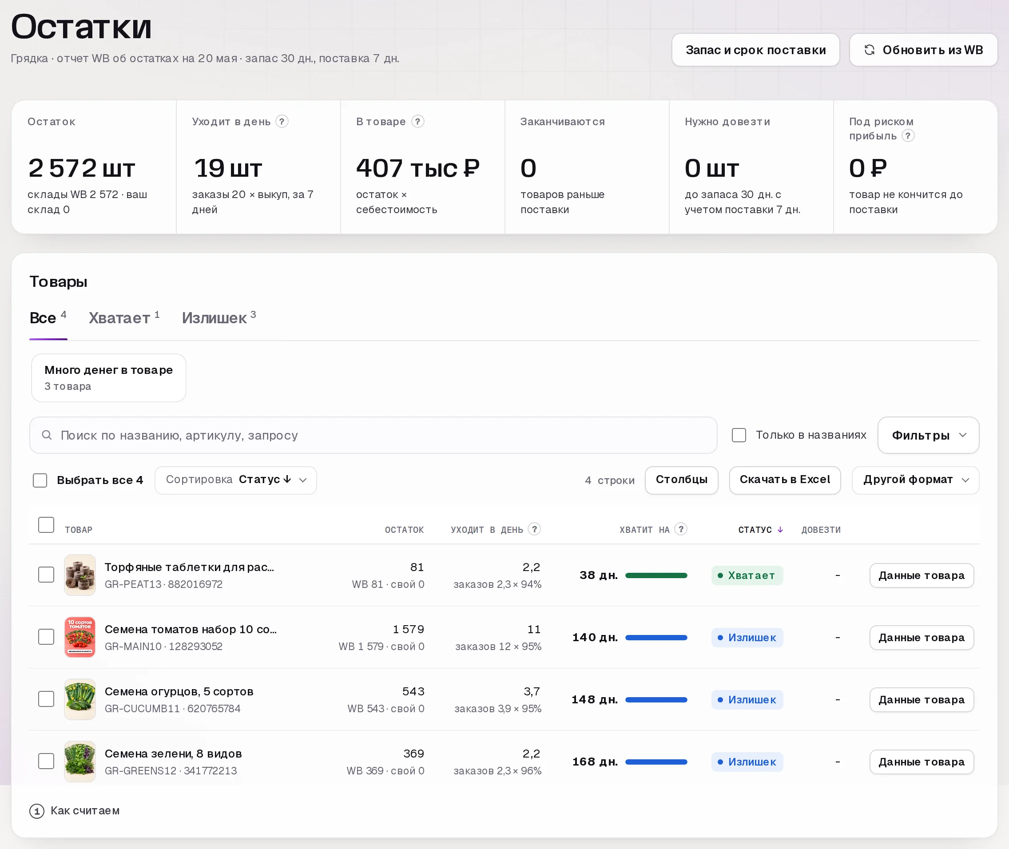Screen dimensions: 1009x849
Task: Open the Сортировка Статус dropdown
Action: coord(236,480)
